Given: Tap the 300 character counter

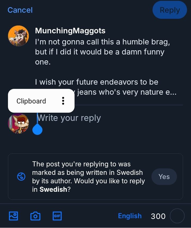Looking at the screenshot, I should (158, 216).
